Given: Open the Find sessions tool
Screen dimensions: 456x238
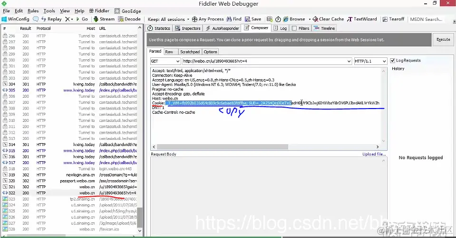Looking at the screenshot, I should (234, 19).
